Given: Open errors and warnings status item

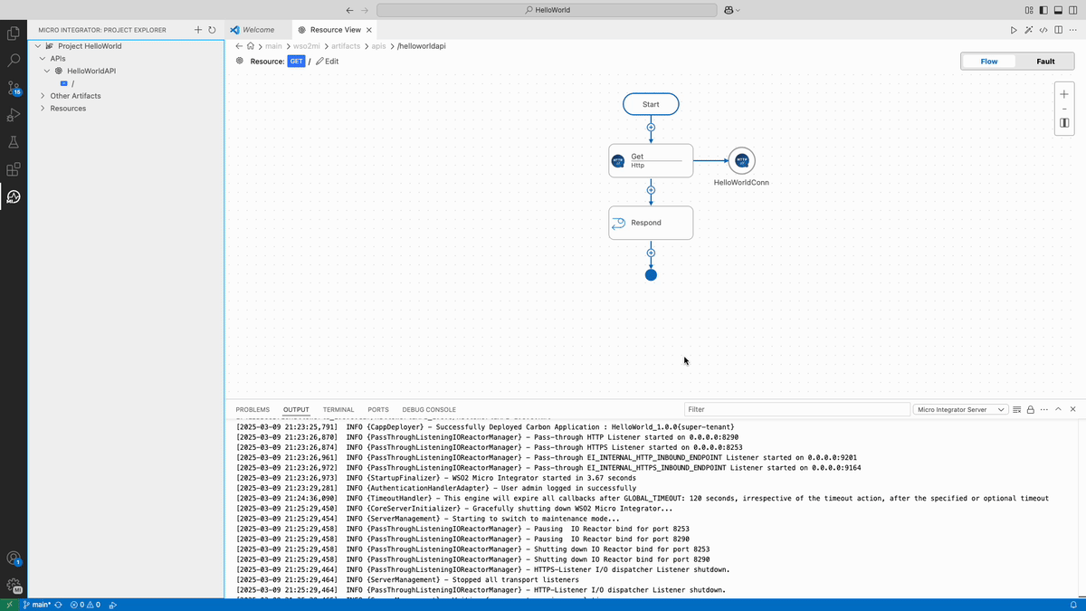Looking at the screenshot, I should click(86, 605).
